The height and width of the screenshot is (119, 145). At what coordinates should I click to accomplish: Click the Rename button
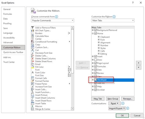click(x=128, y=99)
